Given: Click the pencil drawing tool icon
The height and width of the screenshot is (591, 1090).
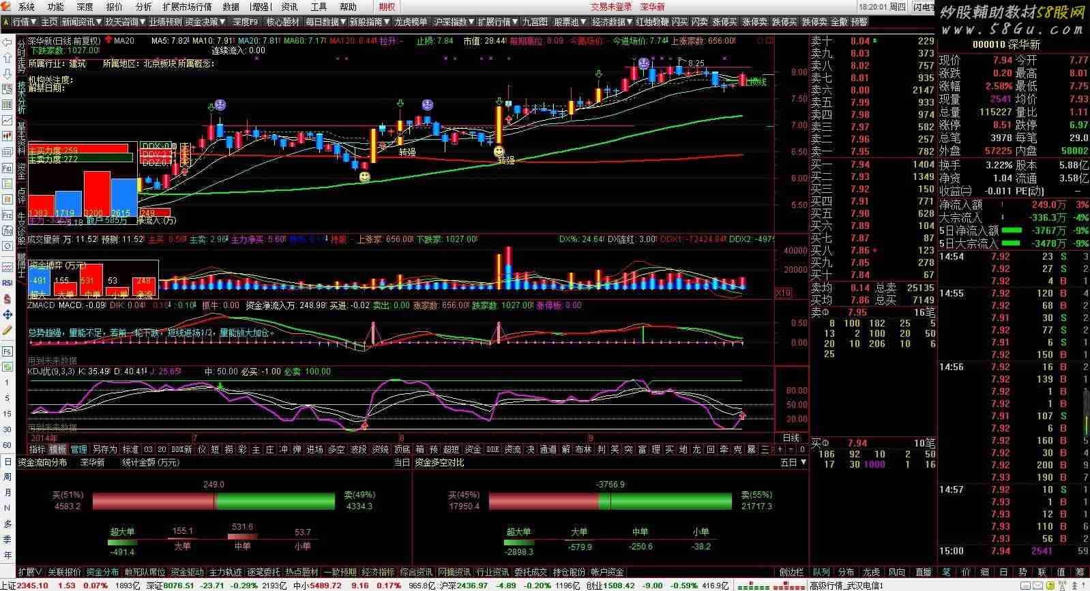Looking at the screenshot, I should 8,330.
